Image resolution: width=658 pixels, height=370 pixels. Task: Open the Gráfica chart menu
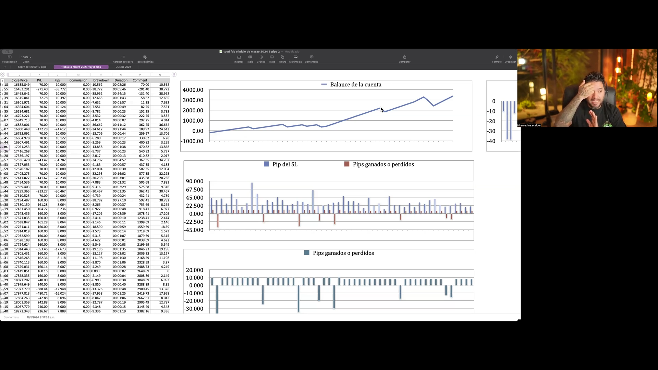pos(261,57)
